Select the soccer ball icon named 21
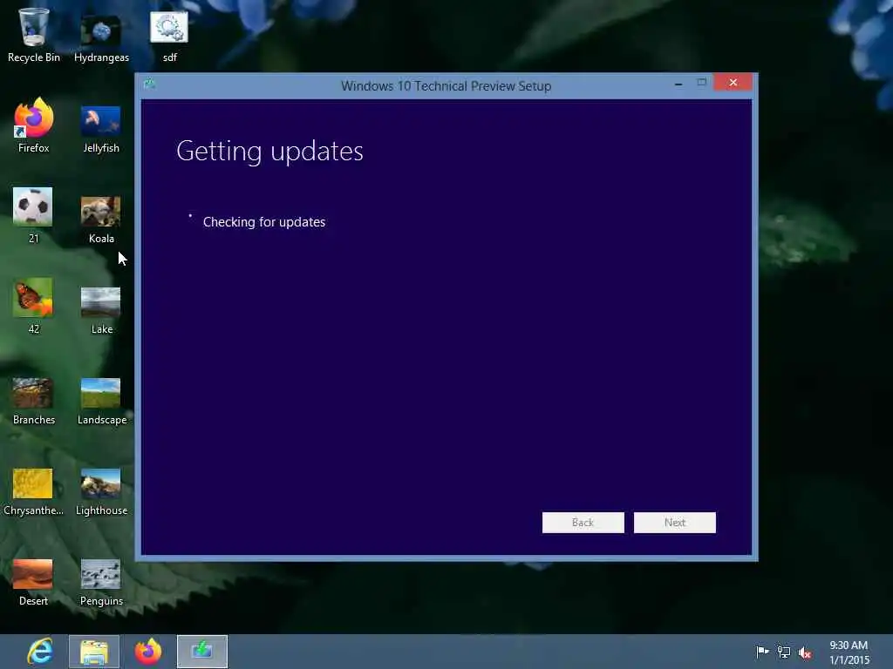Image resolution: width=893 pixels, height=669 pixels. 33,215
